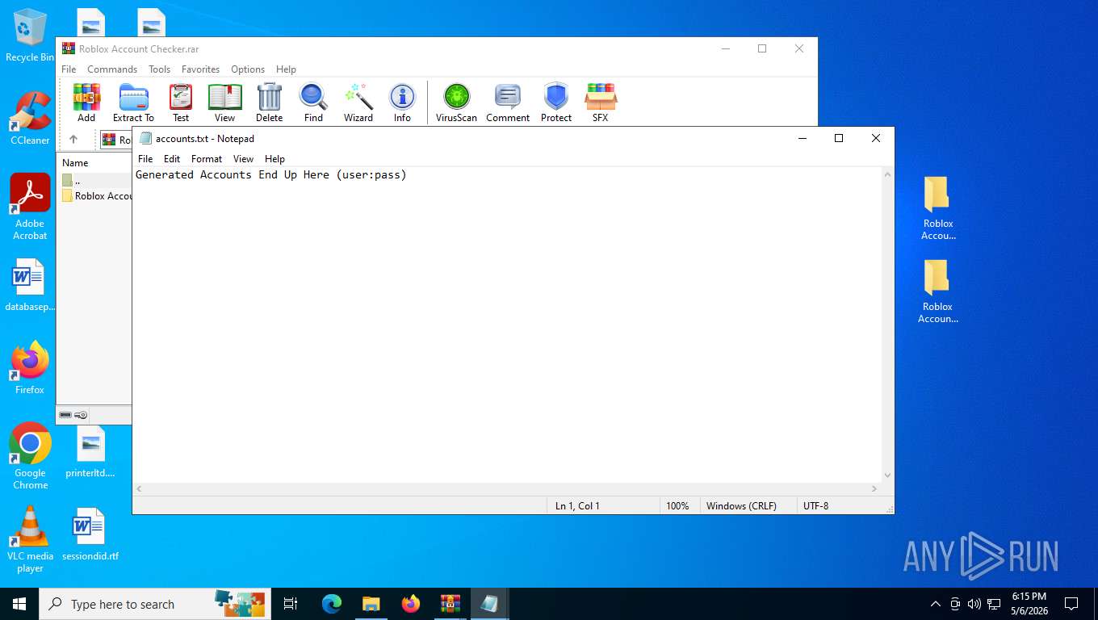Click the '100%' zoom status entry
Image resolution: width=1098 pixels, height=620 pixels.
pyautogui.click(x=677, y=506)
